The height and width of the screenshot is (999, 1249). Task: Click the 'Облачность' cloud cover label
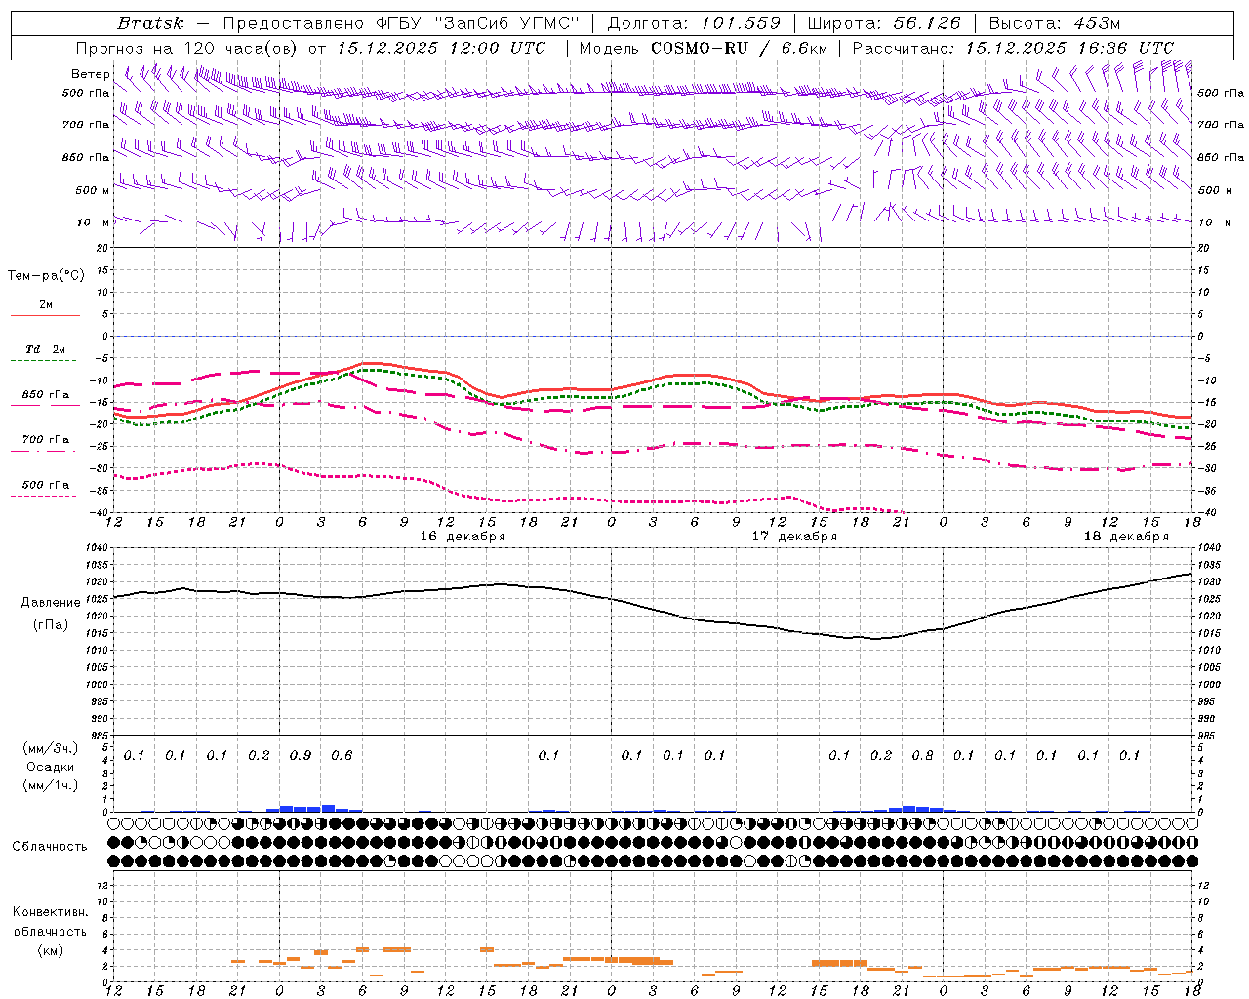51,847
